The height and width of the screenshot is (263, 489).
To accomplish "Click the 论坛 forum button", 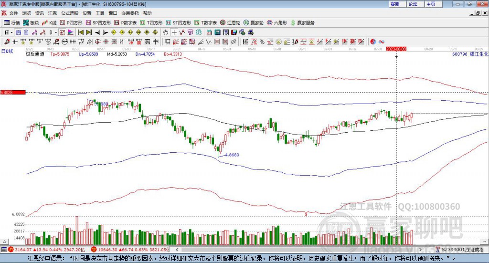I will tap(415, 4).
